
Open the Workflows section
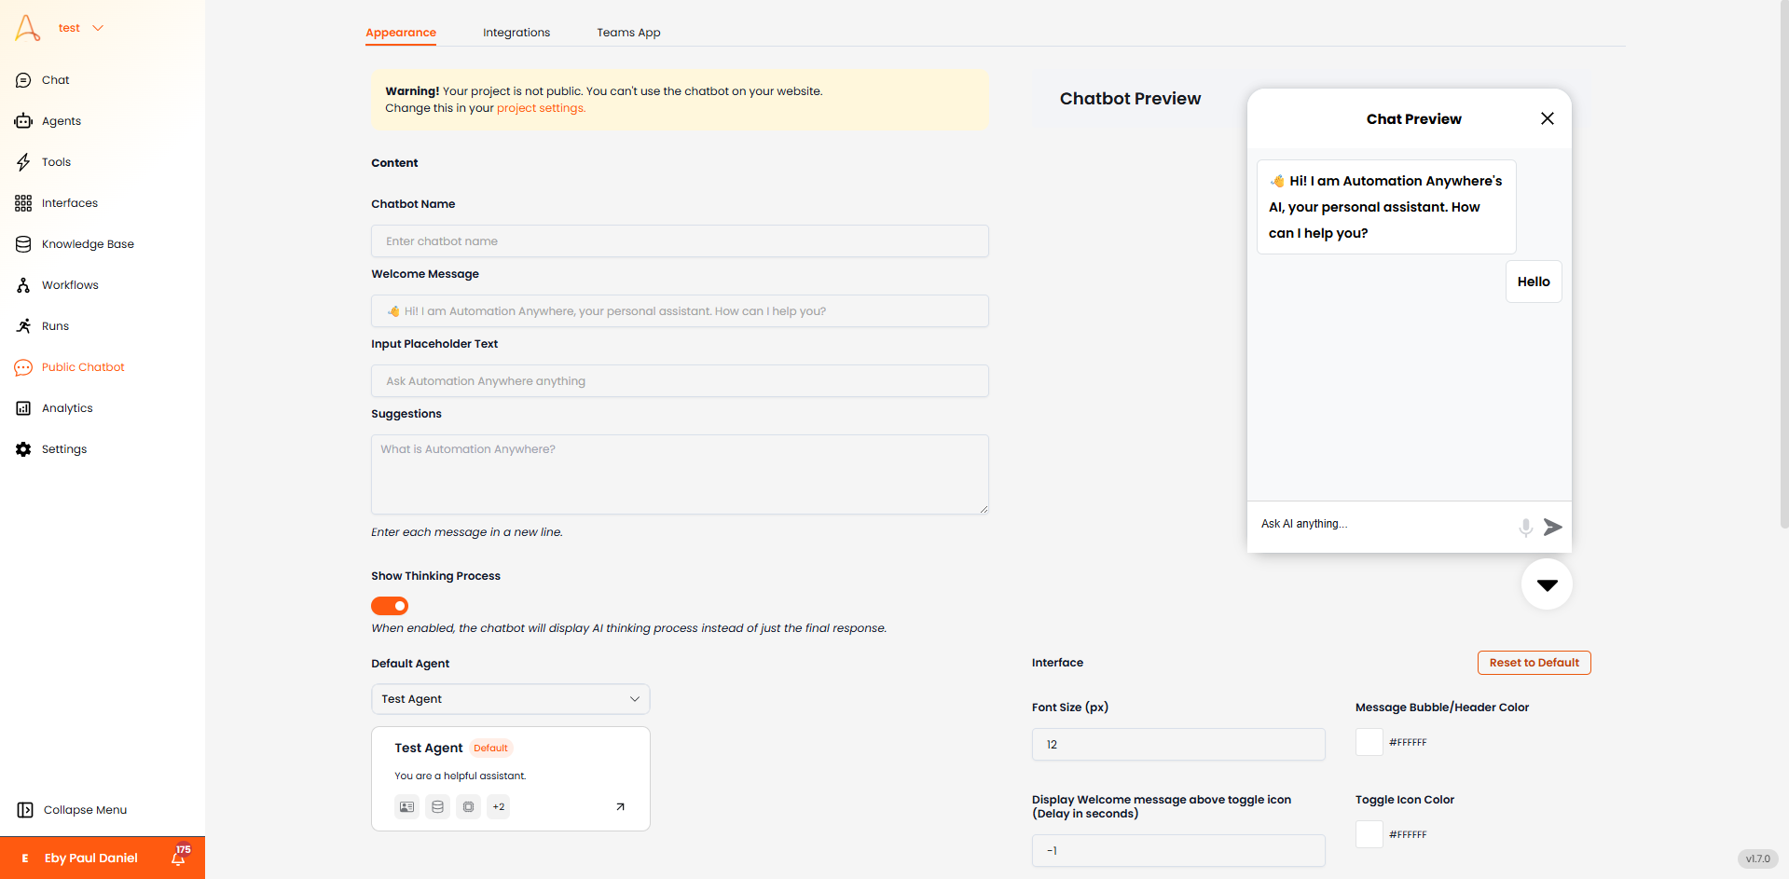pos(70,285)
